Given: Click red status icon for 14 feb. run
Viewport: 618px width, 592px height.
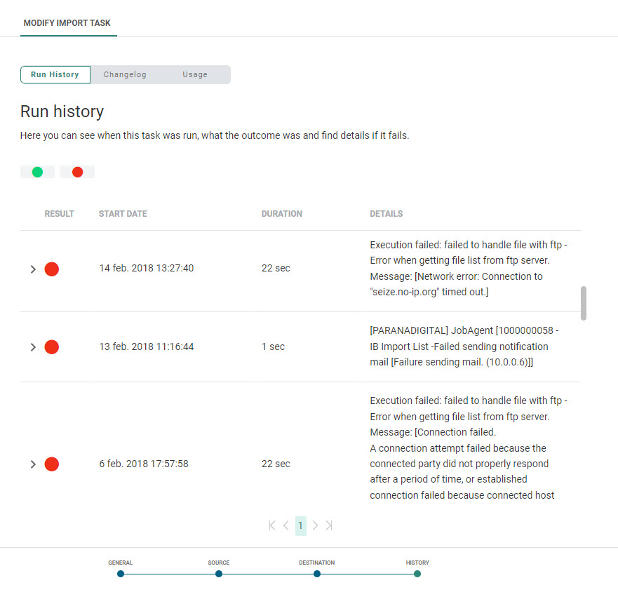Looking at the screenshot, I should (x=51, y=269).
